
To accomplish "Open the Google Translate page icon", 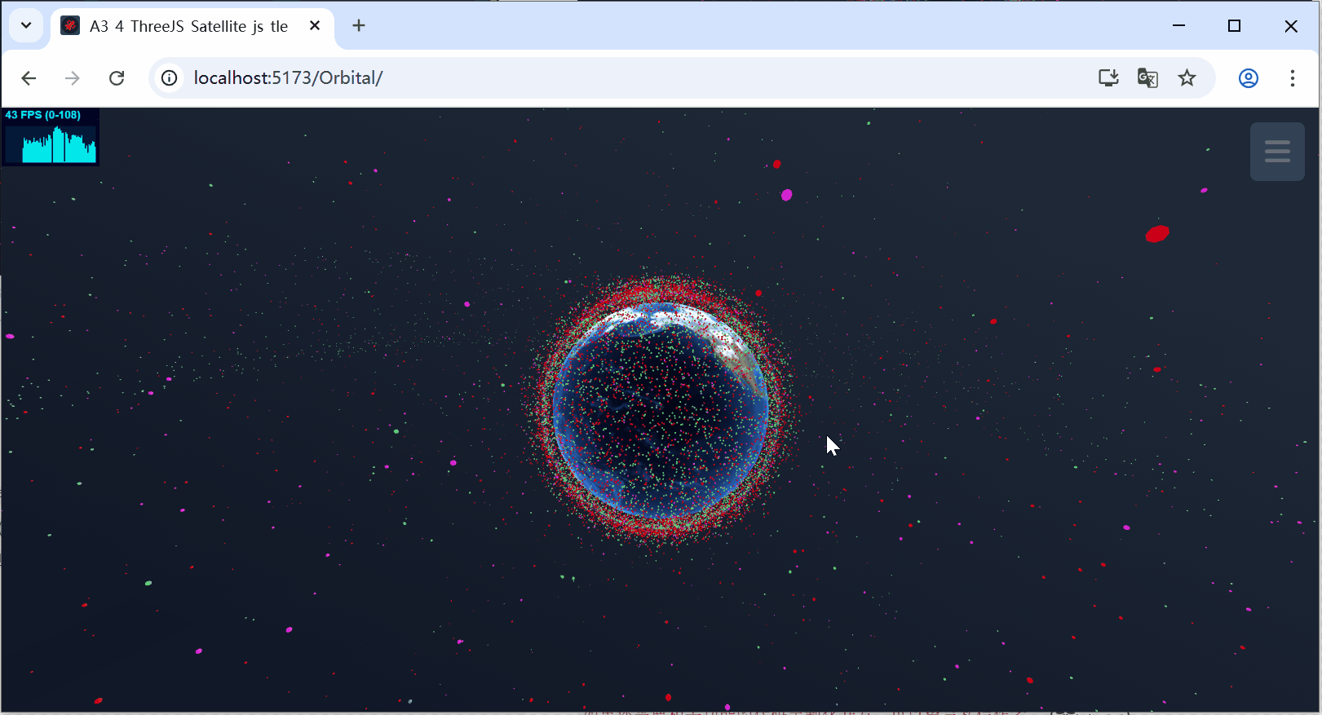I will pyautogui.click(x=1147, y=78).
